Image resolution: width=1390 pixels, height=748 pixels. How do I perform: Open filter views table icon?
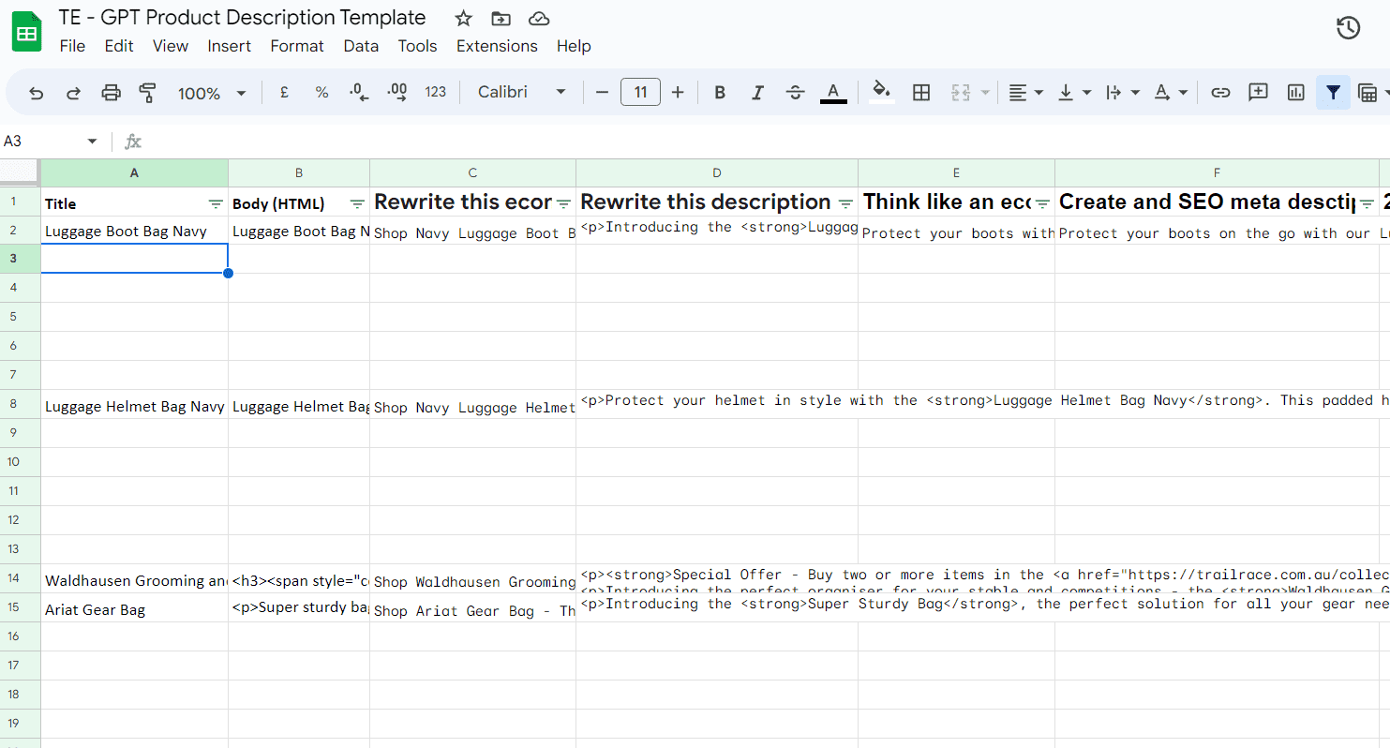coord(1368,92)
